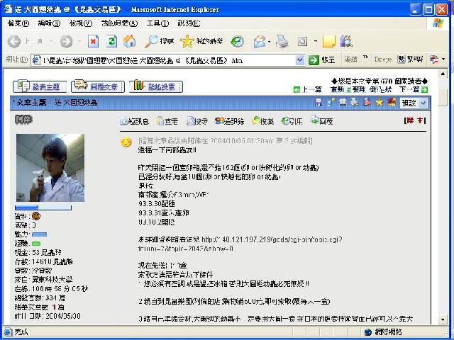
Task: Click the smiley mood icon beside post
Action: [126, 142]
